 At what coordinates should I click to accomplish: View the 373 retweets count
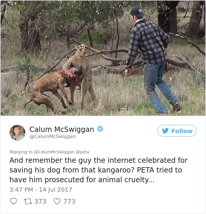(x=40, y=201)
